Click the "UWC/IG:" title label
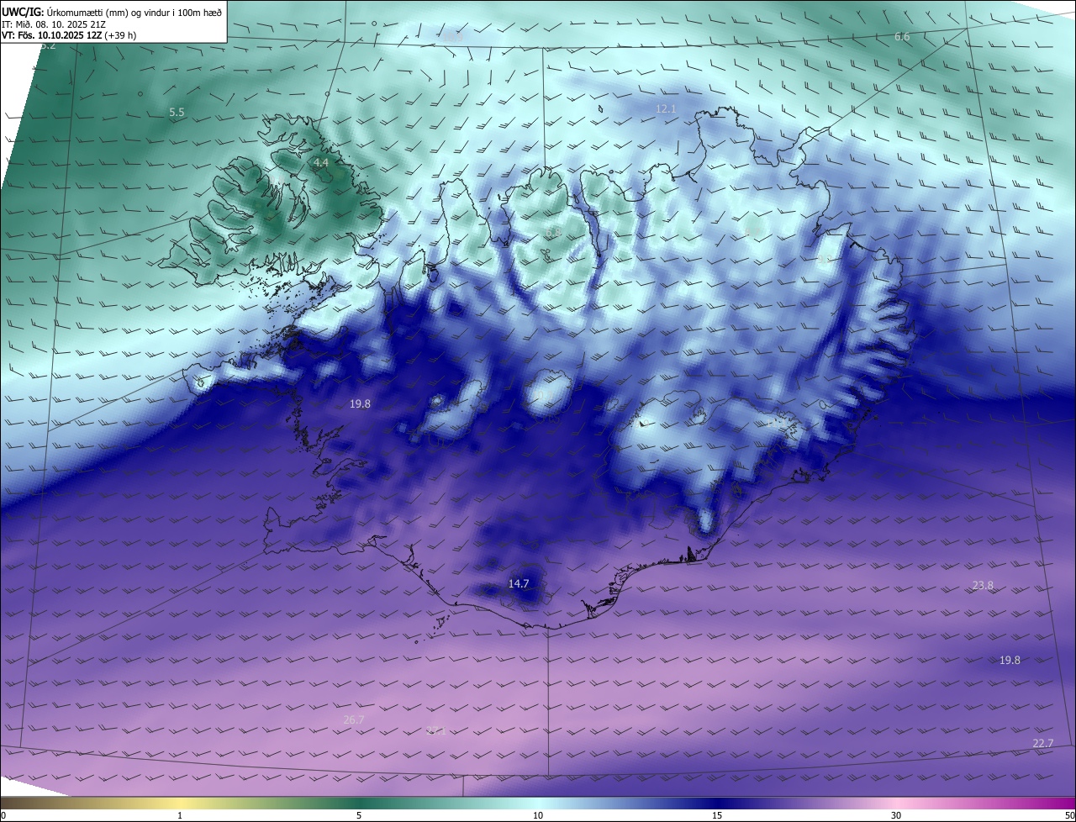The image size is (1076, 822). [x=23, y=12]
